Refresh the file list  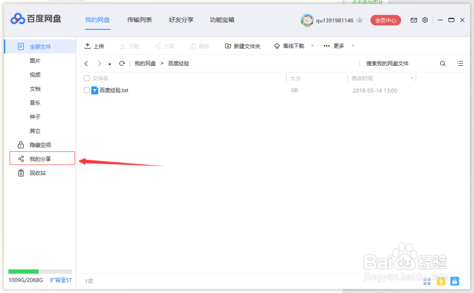coord(123,63)
